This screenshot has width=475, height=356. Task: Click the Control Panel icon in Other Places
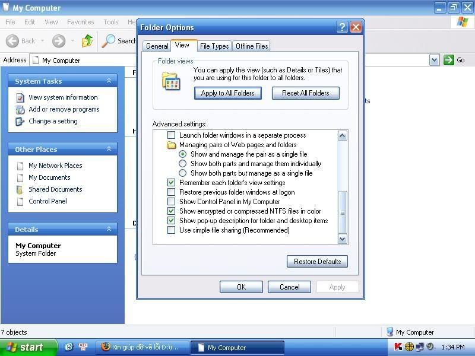[x=20, y=201]
